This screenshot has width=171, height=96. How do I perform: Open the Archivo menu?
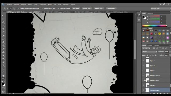point(9,5)
